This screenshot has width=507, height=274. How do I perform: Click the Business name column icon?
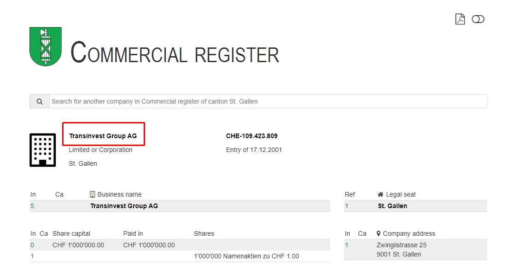coord(93,194)
